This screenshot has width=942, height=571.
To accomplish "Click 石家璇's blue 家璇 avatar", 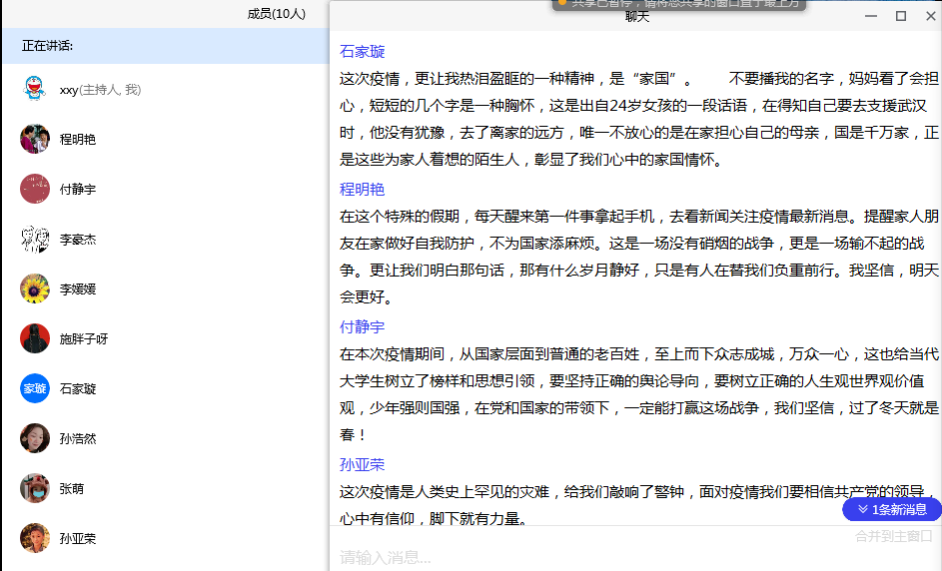I will coord(35,388).
